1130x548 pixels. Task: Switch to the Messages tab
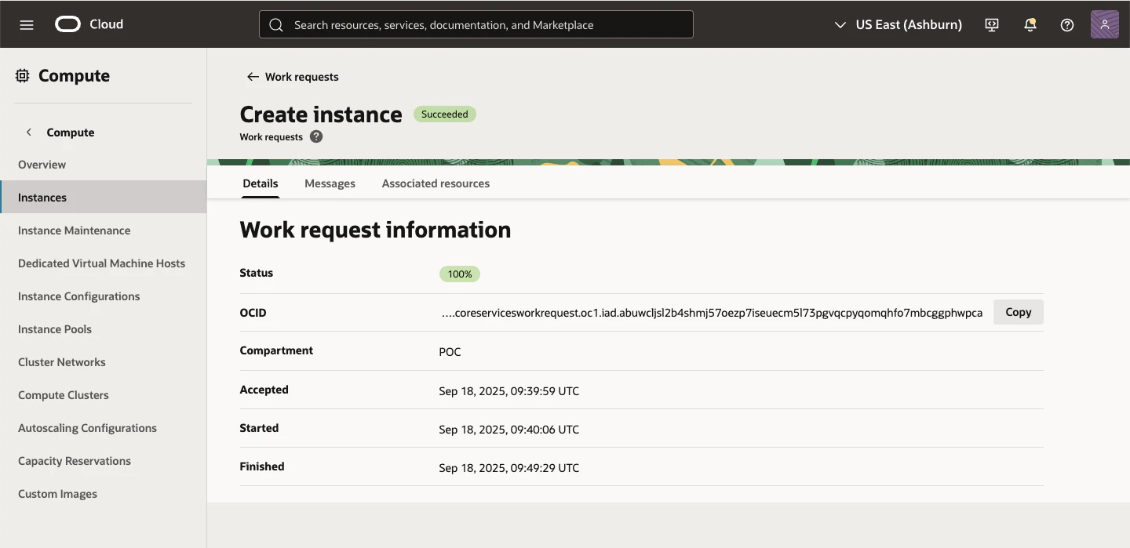point(330,183)
